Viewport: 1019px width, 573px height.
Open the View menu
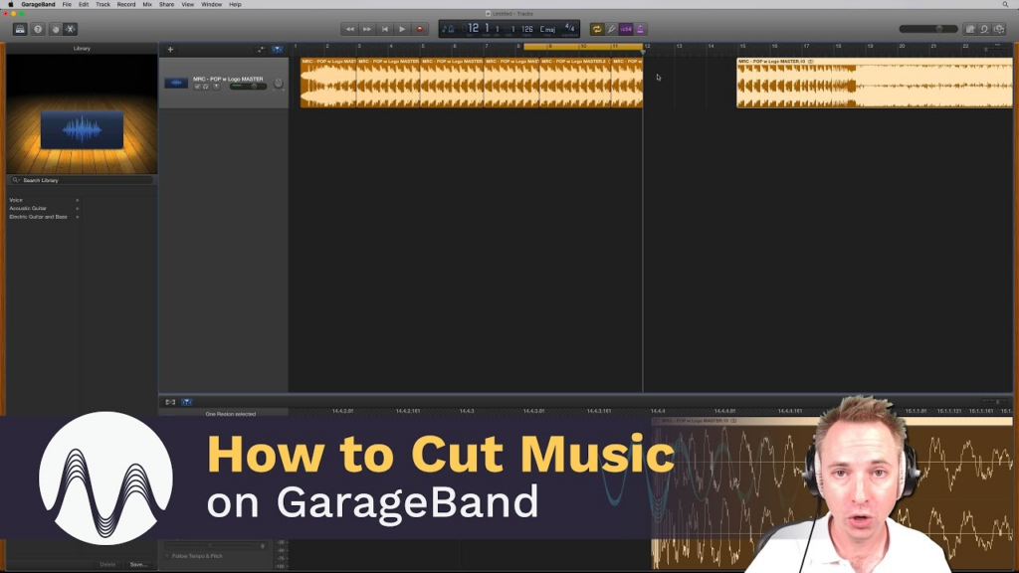(x=188, y=5)
